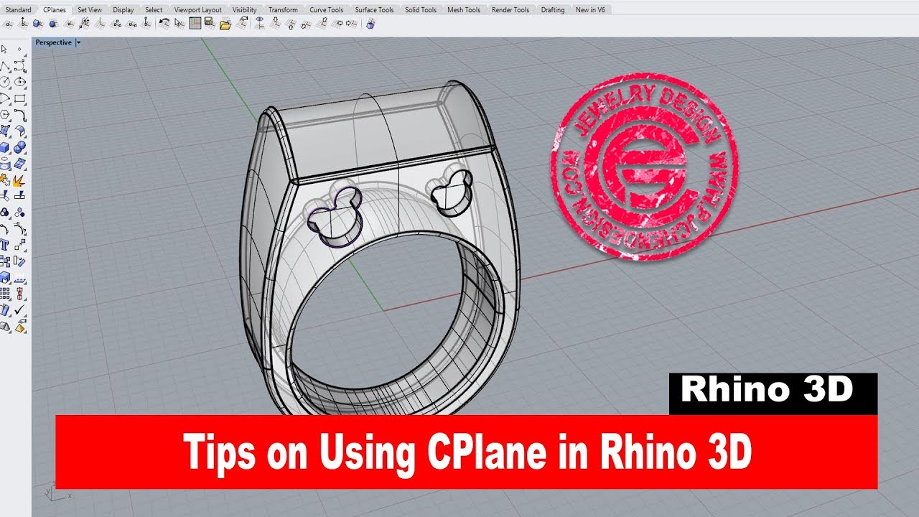
Task: Select the Rectangle tool
Action: tap(19, 98)
